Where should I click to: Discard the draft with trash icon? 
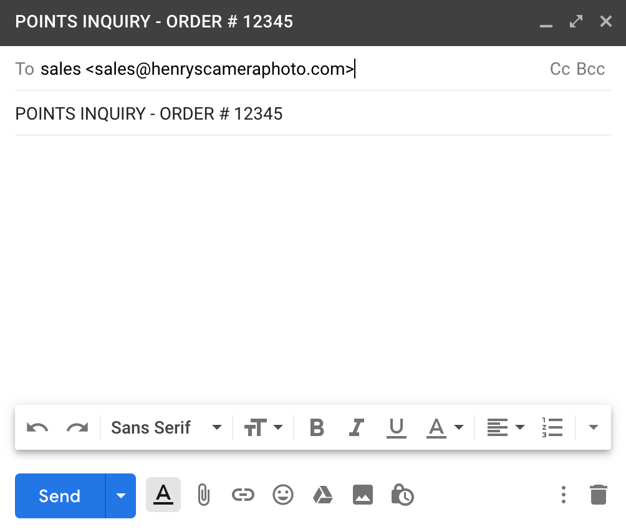599,495
